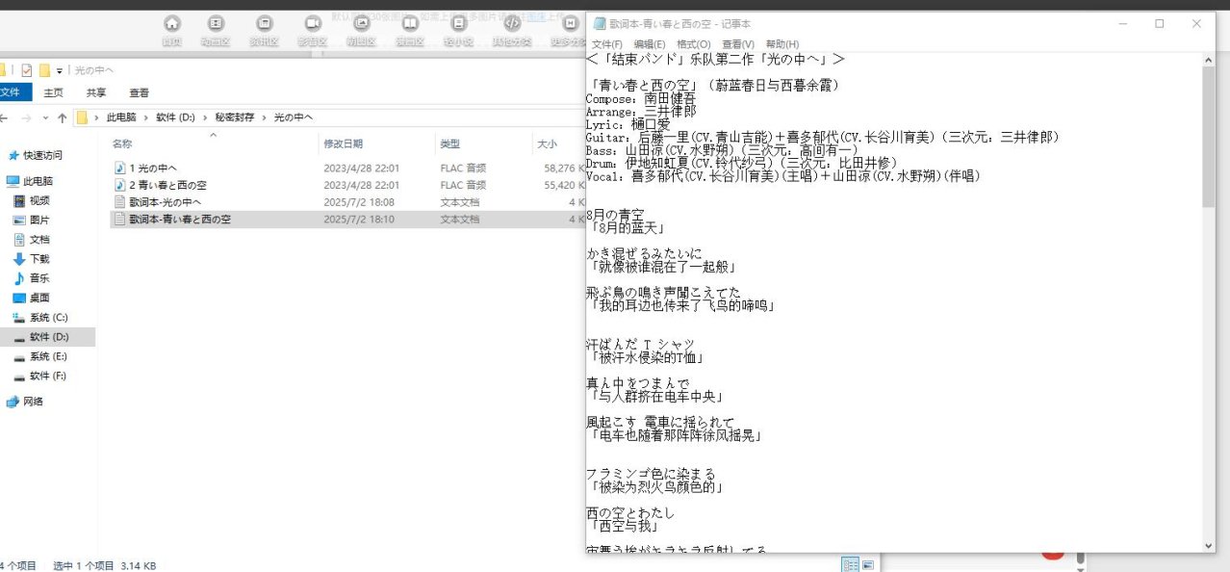Click the 影音区 video camera icon
The height and width of the screenshot is (572, 1230).
[x=313, y=24]
